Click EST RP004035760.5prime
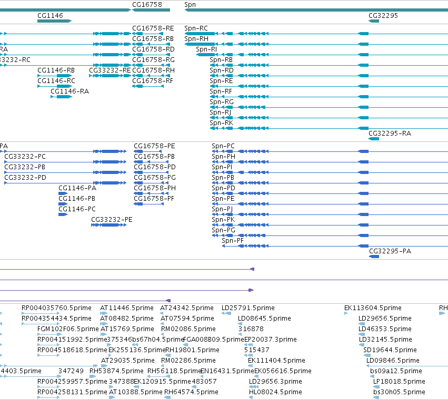Screen dimensions: 448x400 point(41,313)
